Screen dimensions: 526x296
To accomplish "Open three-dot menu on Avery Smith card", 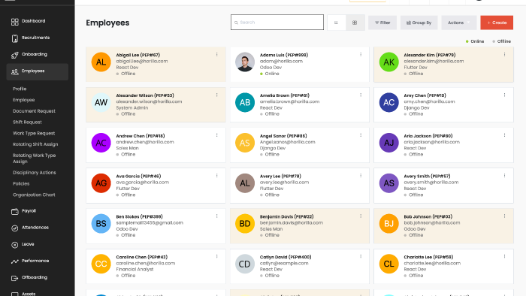I will pos(504,176).
